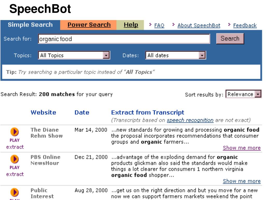Play the Public Interest extract
This screenshot has height=200, width=266.
click(x=15, y=192)
